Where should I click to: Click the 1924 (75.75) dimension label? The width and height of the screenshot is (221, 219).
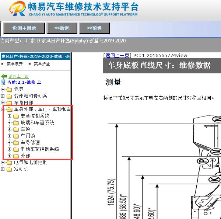(111, 192)
